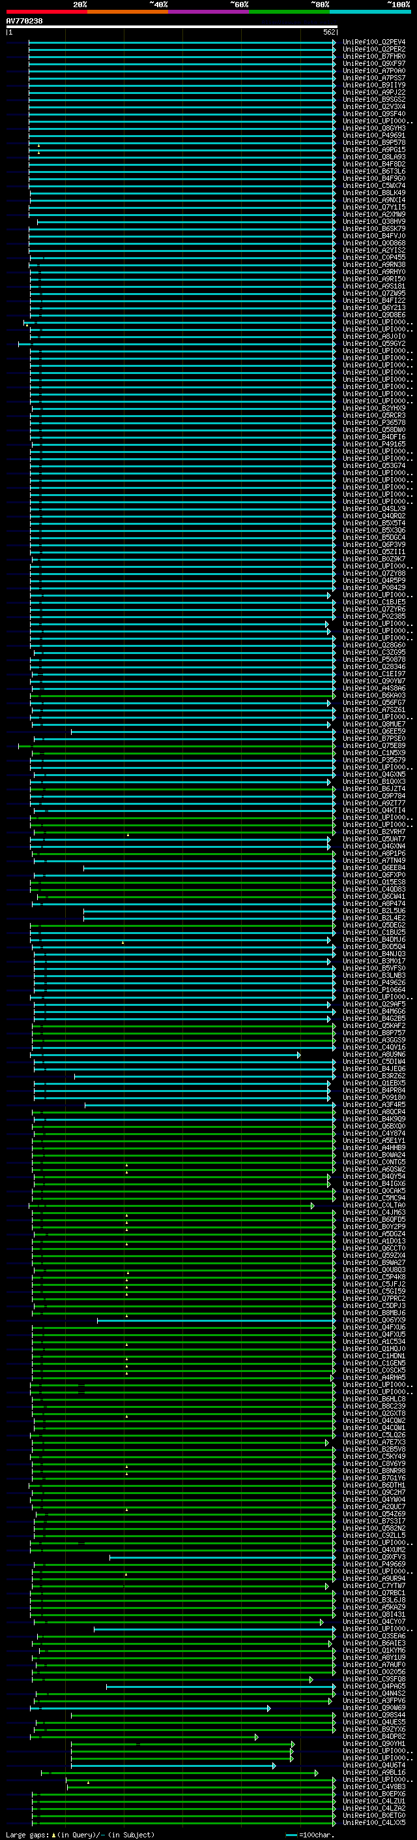Viewport: 417px width, 1840px height.
Task: Select label UniRef100_Q9SF40
Action: (374, 114)
